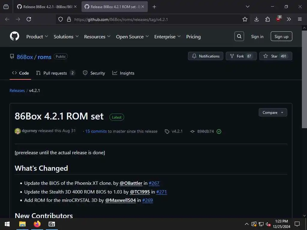
Task: Click the Firefox back arrow
Action: coord(7,19)
